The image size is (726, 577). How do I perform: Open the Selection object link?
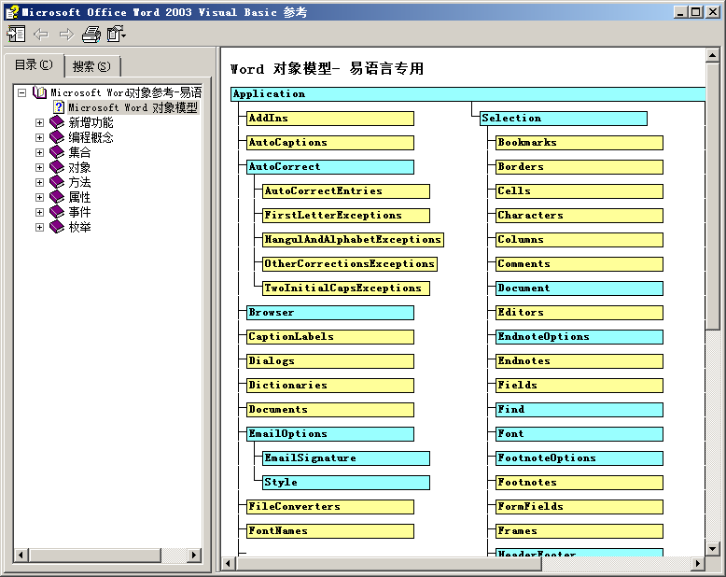tap(563, 118)
